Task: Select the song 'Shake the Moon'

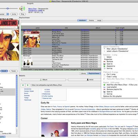Action: click(58, 56)
